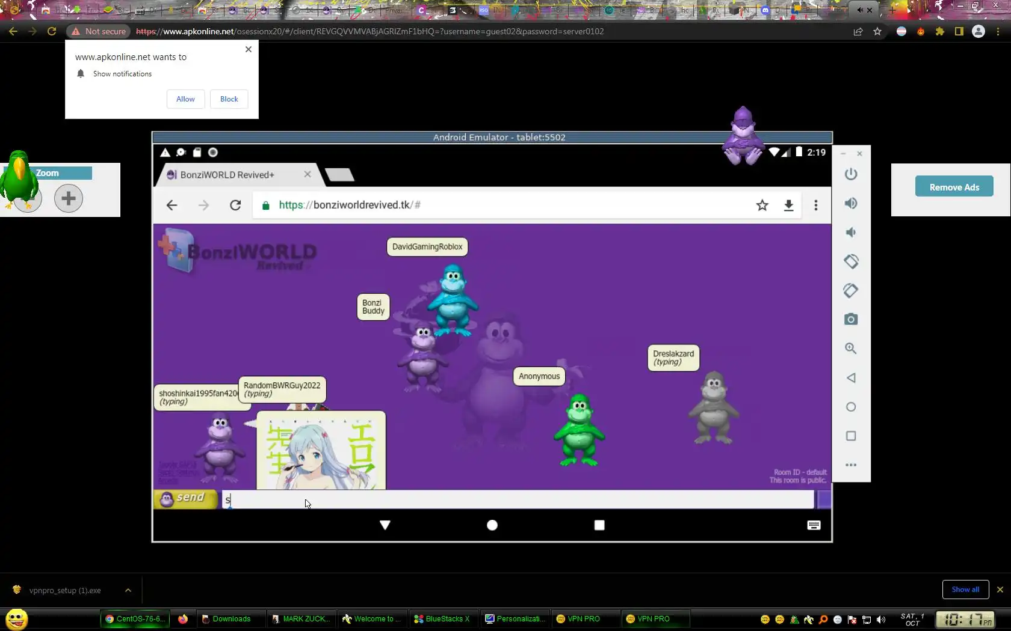Click the green Anonymous Bonzi character
Image resolution: width=1011 pixels, height=631 pixels.
579,430
